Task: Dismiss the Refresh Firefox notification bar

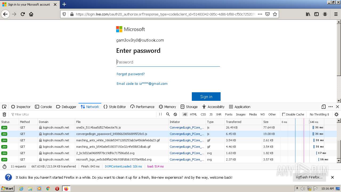Action: tap(332, 177)
